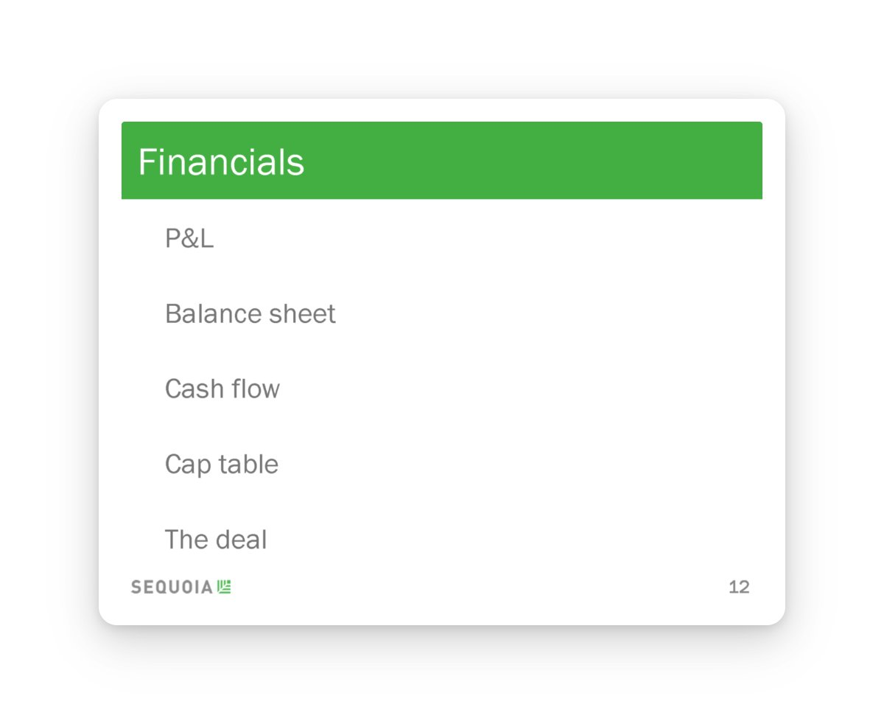Click the Sequoia green leaf logo icon

click(x=225, y=587)
